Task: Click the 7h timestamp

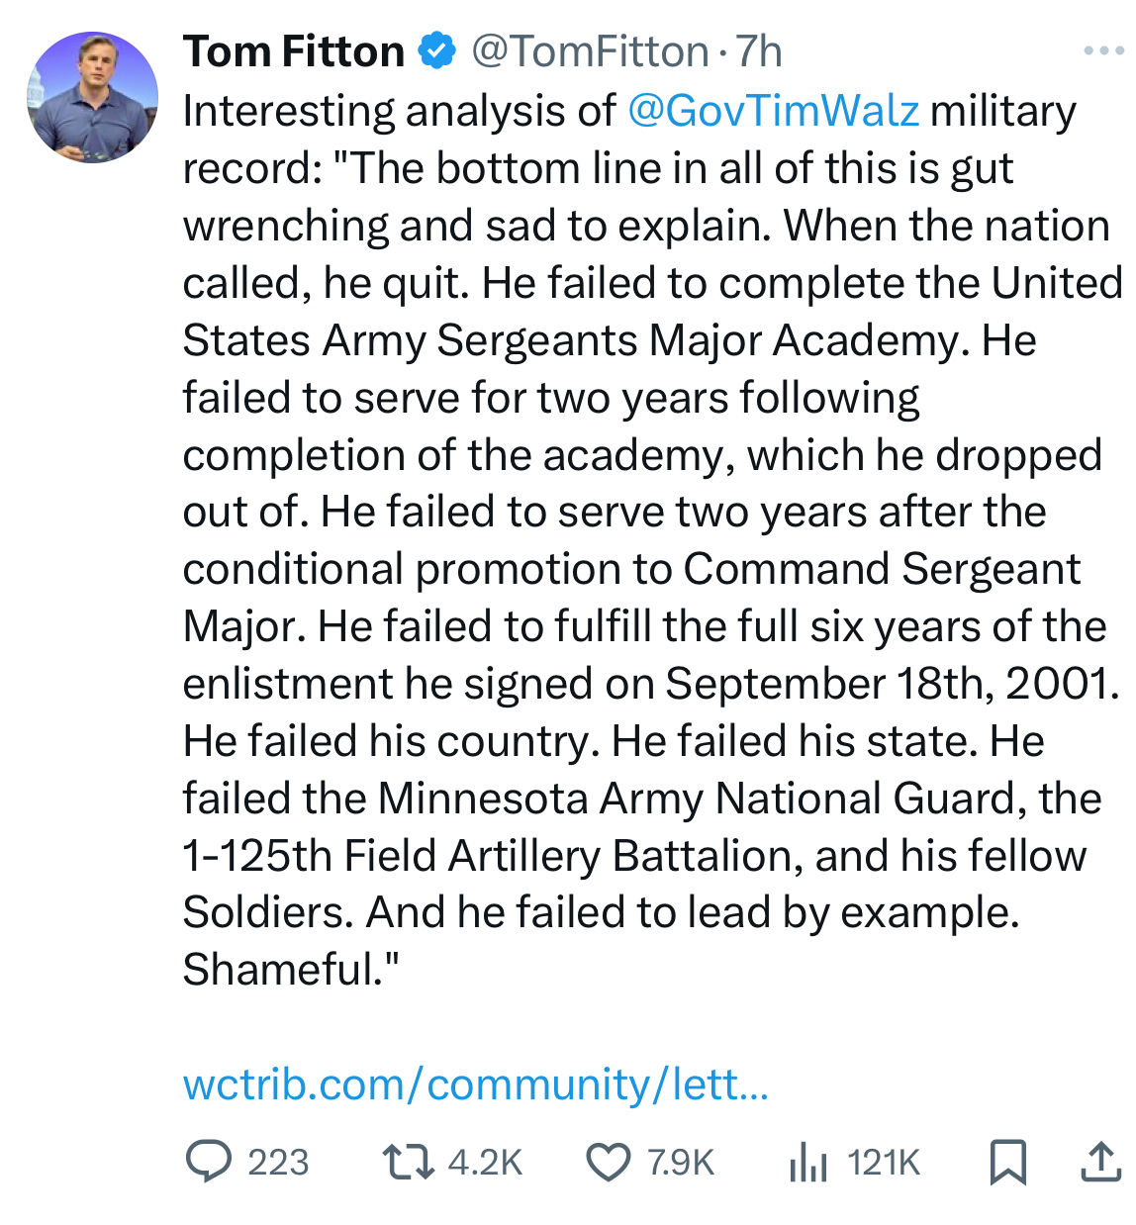Action: point(759,51)
